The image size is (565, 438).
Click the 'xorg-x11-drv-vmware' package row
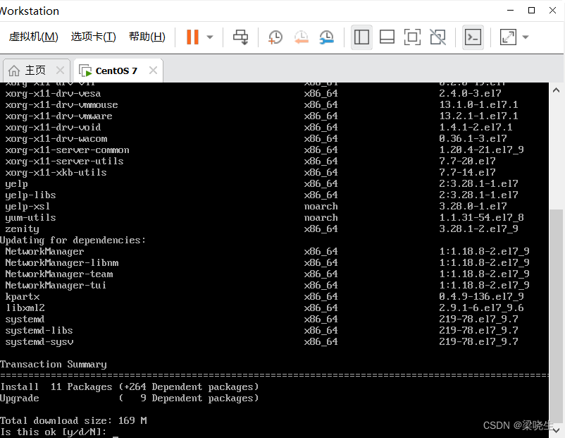pos(261,116)
